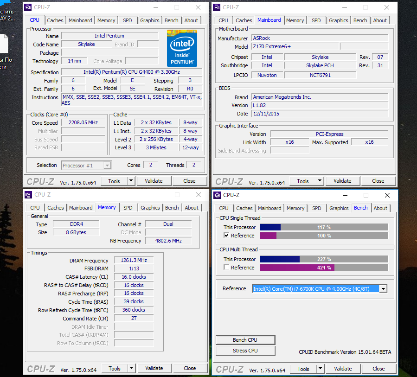Click the Channel # Dual value
This screenshot has width=417, height=377.
point(168,224)
